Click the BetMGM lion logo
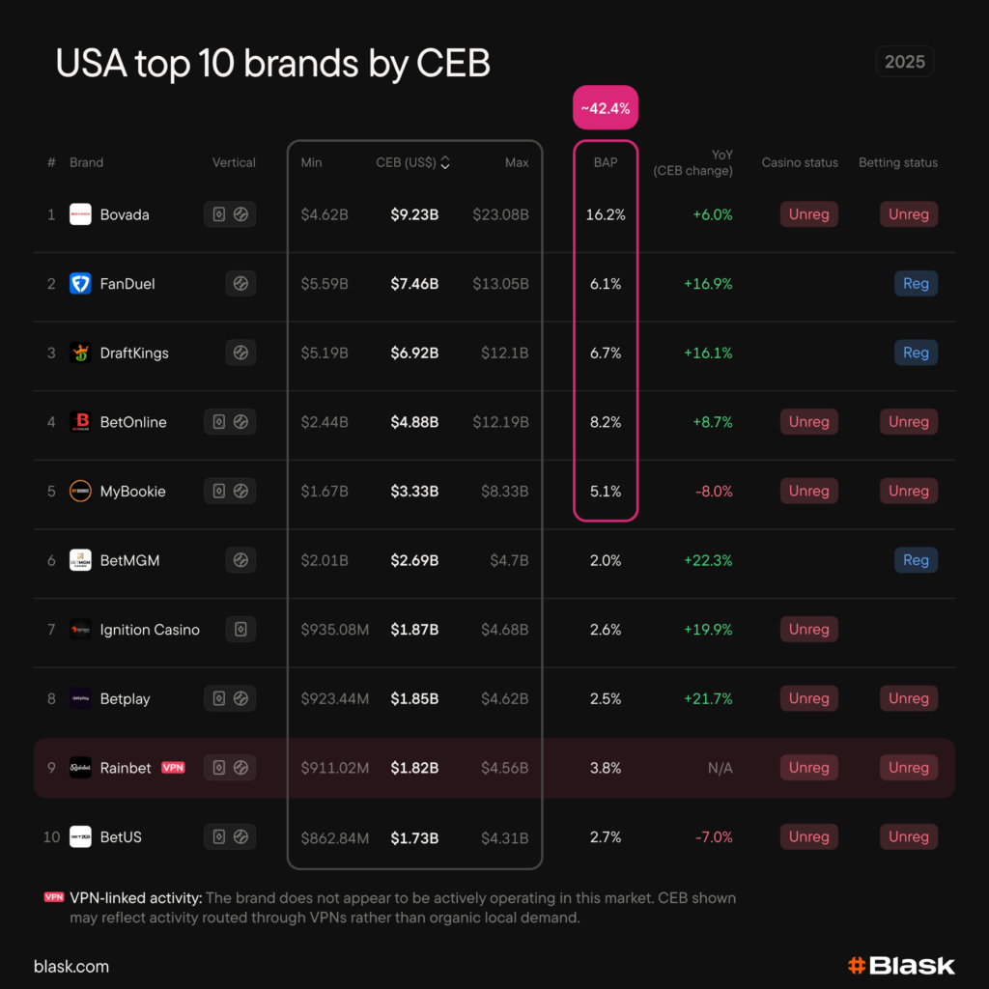The image size is (989, 989). pos(80,560)
